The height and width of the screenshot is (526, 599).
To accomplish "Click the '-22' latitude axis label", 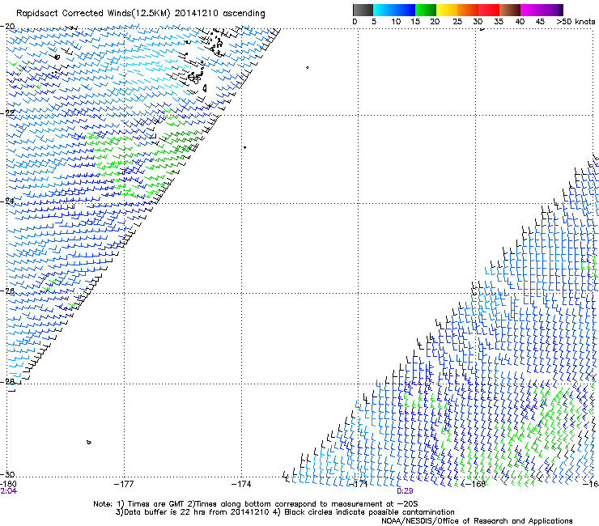I will [7, 113].
